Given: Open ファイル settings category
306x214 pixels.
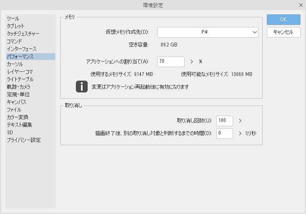Looking at the screenshot, I should (14, 110).
